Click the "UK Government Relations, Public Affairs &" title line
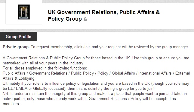The image size is (194, 112). click(104, 12)
